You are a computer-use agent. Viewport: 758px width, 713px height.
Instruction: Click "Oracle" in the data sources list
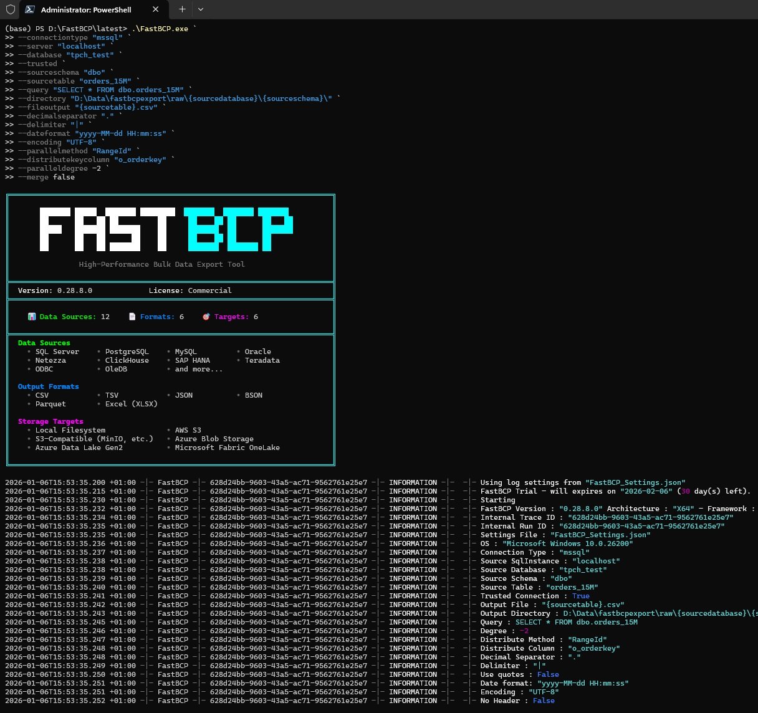(258, 352)
